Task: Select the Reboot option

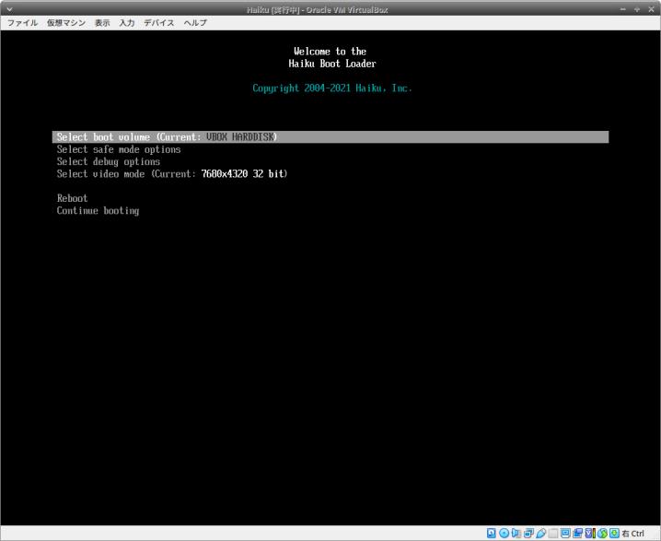Action: (x=72, y=198)
